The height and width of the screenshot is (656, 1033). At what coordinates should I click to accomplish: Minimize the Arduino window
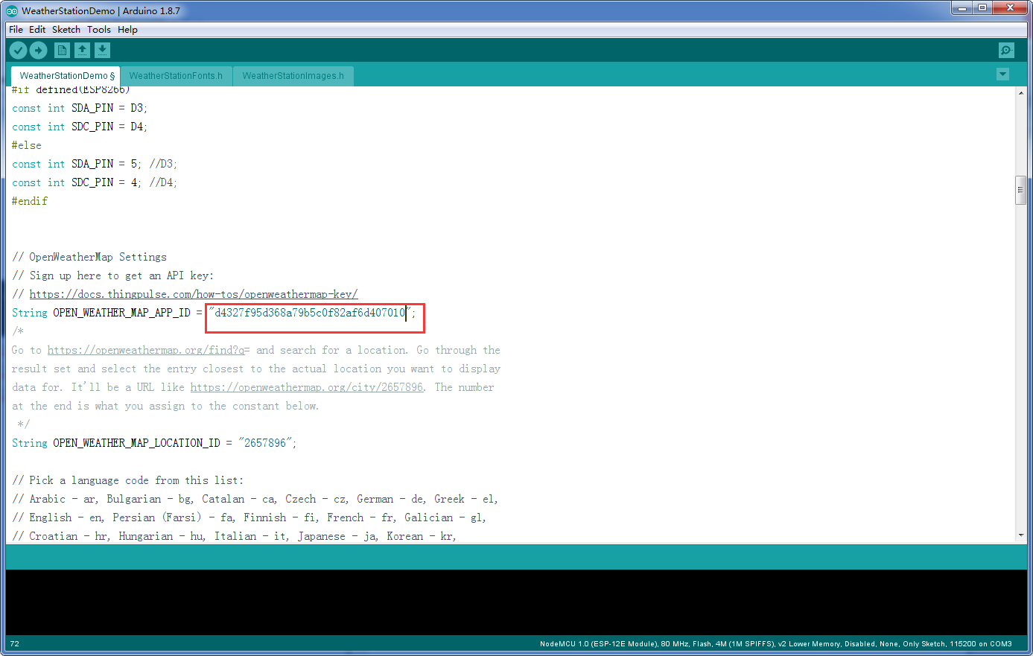(x=962, y=7)
